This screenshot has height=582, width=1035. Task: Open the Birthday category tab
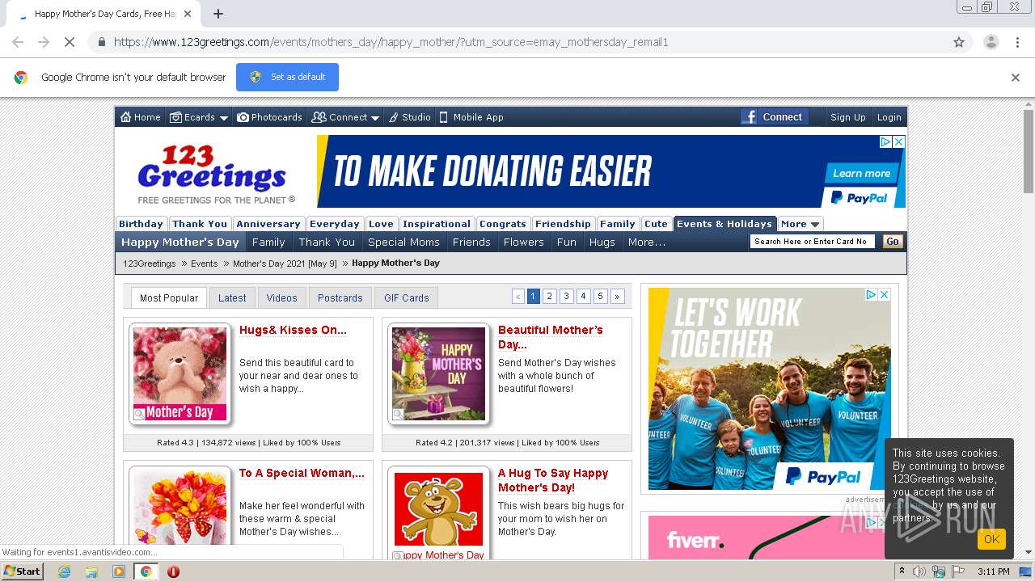(141, 224)
